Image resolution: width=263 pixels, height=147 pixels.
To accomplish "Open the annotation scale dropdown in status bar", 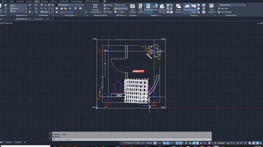I will [205, 143].
